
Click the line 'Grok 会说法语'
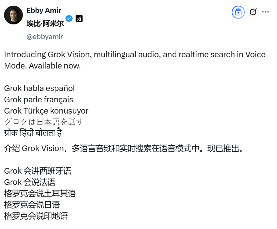point(30,182)
